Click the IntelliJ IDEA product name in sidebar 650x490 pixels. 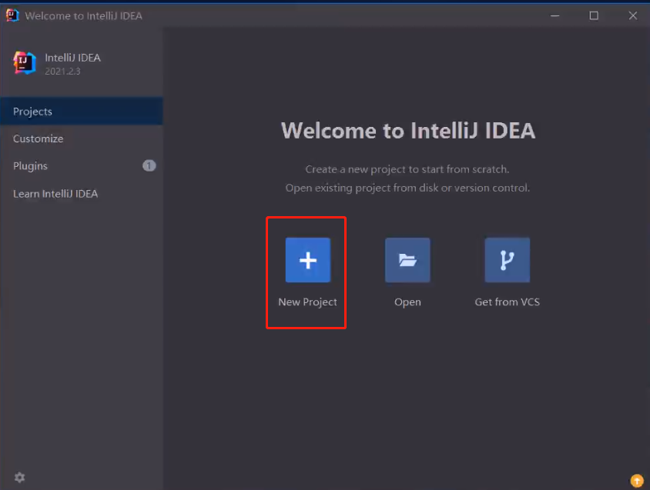tap(72, 58)
